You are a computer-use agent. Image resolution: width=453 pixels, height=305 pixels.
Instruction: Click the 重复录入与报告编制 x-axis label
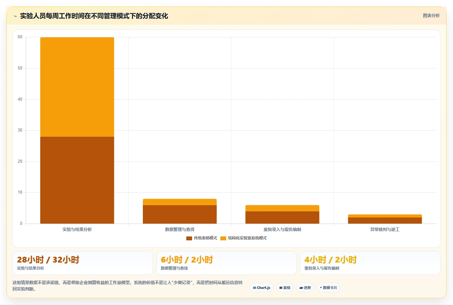click(x=282, y=229)
